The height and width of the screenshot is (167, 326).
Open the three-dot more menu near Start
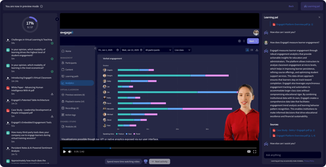tap(244, 41)
